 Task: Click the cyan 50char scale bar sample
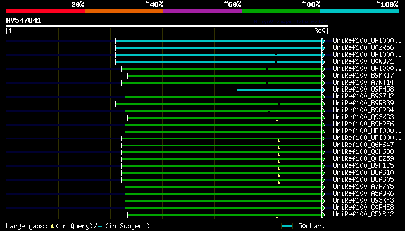(287, 227)
